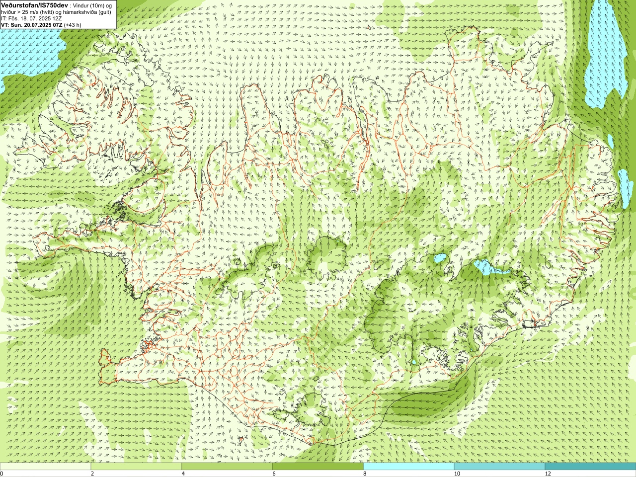636x477 pixels.
Task: Click the 10–12 m/s turquoise legend swatch
Action: 499,467
